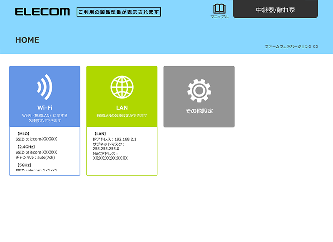Click the ご利用の製品型番が表示されます box
This screenshot has height=242, width=333.
pyautogui.click(x=119, y=12)
